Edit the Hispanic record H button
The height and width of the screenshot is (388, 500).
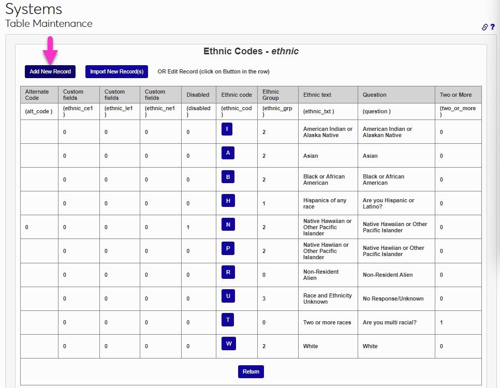coord(228,200)
